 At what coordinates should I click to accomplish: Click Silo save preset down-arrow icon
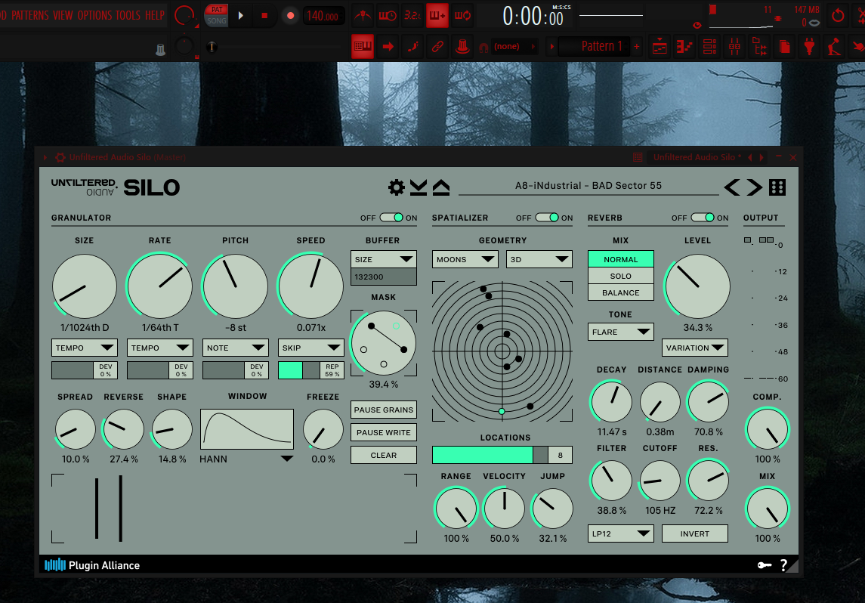pos(419,187)
